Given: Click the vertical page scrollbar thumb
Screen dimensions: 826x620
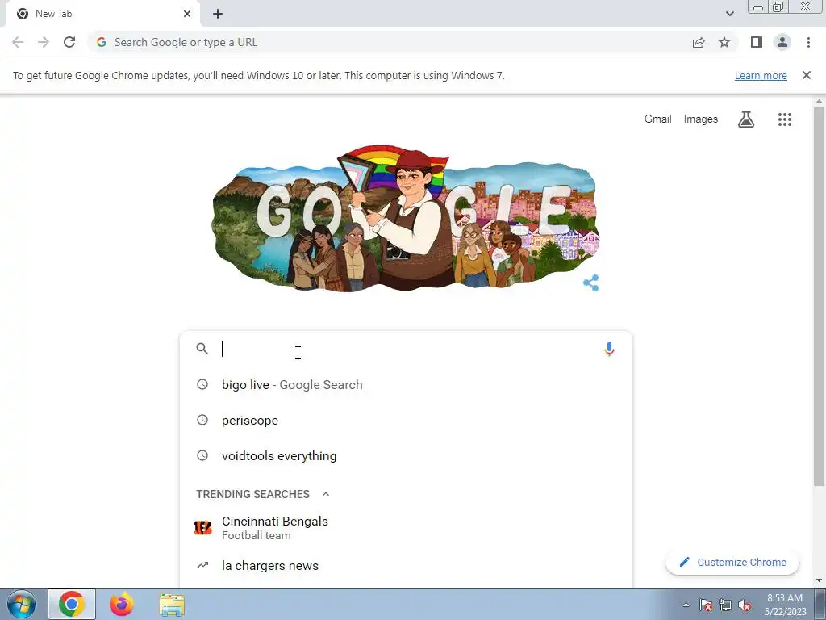Looking at the screenshot, I should point(819,296).
